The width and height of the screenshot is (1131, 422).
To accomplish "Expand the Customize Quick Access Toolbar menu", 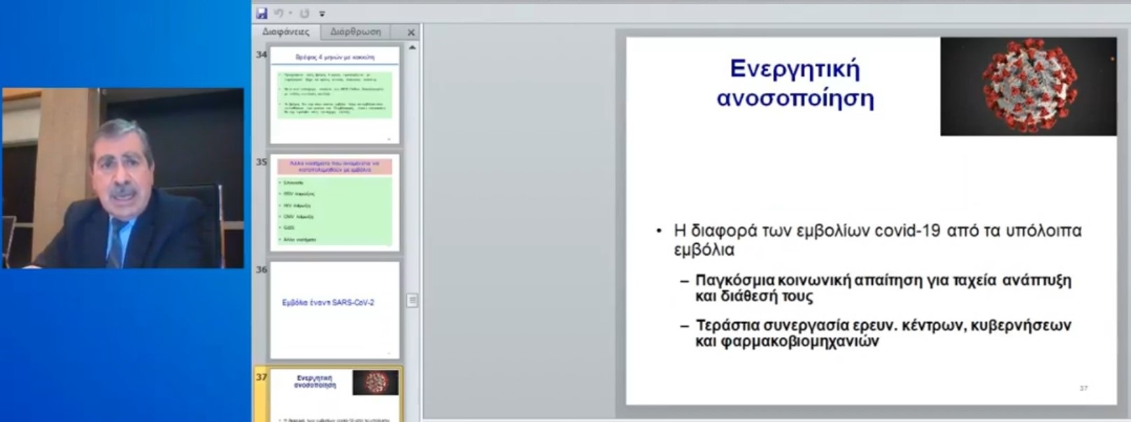I will (x=322, y=14).
